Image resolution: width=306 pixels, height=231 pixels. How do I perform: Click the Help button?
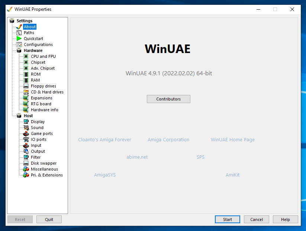(285, 220)
